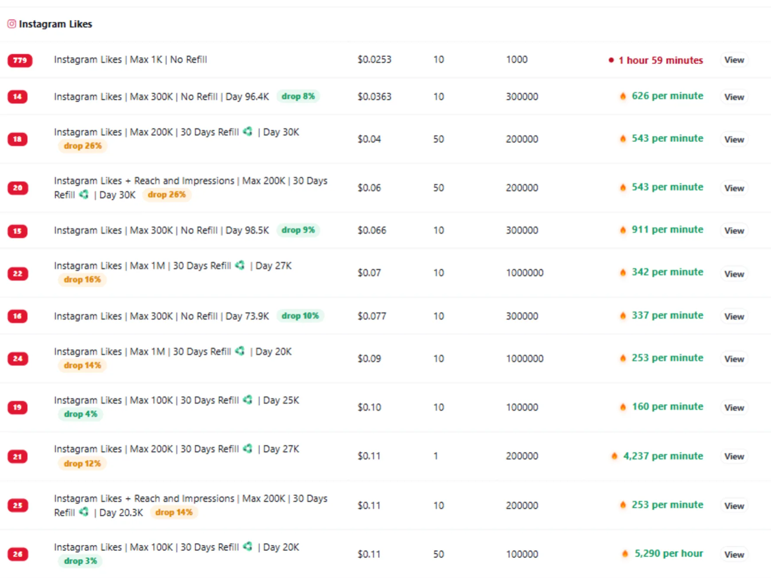The width and height of the screenshot is (771, 578).
Task: Select the '911 per minute' speed
Action: (x=667, y=230)
